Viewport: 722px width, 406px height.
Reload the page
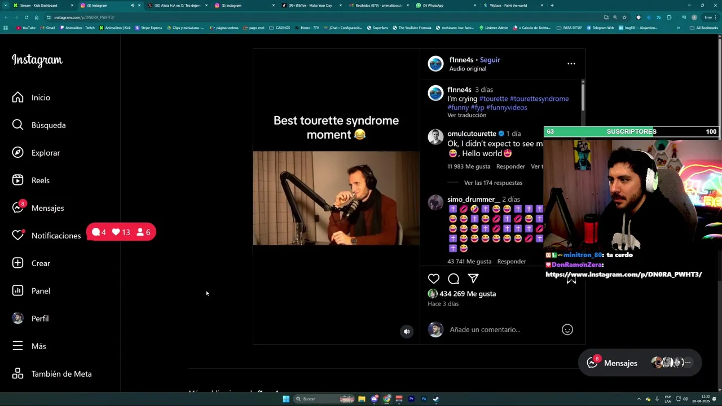(x=26, y=17)
